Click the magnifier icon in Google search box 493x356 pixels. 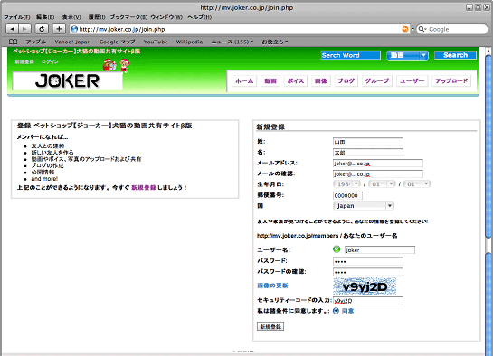pos(422,29)
